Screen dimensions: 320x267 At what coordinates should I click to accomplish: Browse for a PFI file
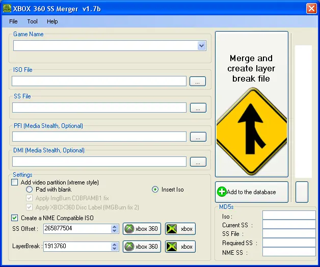(198, 137)
